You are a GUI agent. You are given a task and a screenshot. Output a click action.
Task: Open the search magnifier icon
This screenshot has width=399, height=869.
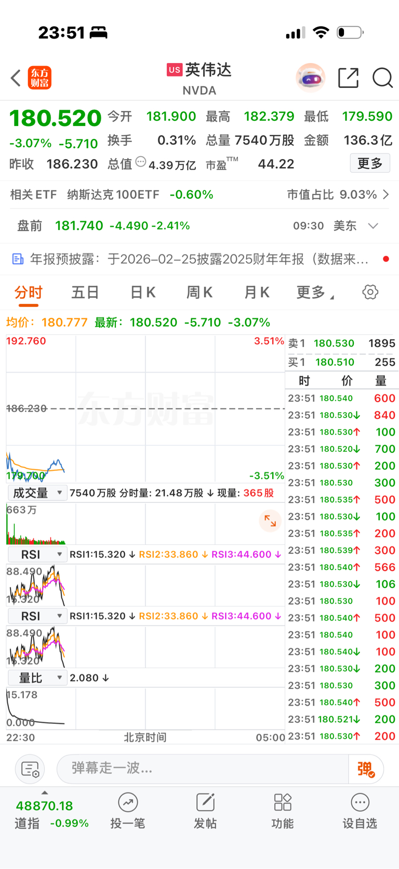[382, 78]
